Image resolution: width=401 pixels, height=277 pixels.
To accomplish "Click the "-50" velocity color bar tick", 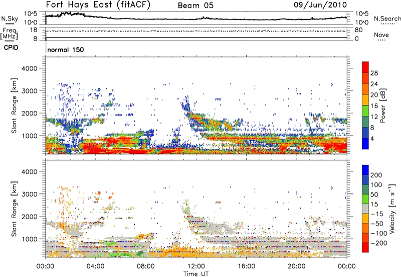I will pyautogui.click(x=377, y=223).
